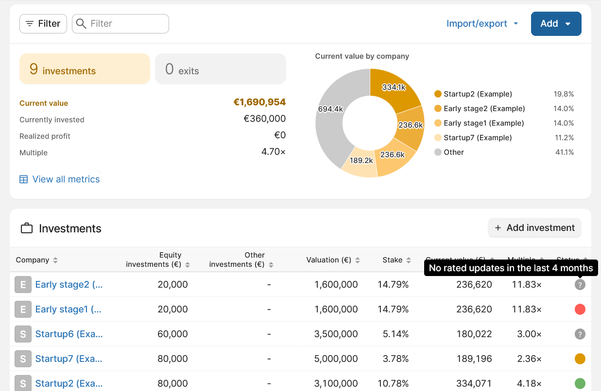Screen dimensions: 601x391
Task: Click the E avatar icon for Early stage2
Action: [23, 285]
